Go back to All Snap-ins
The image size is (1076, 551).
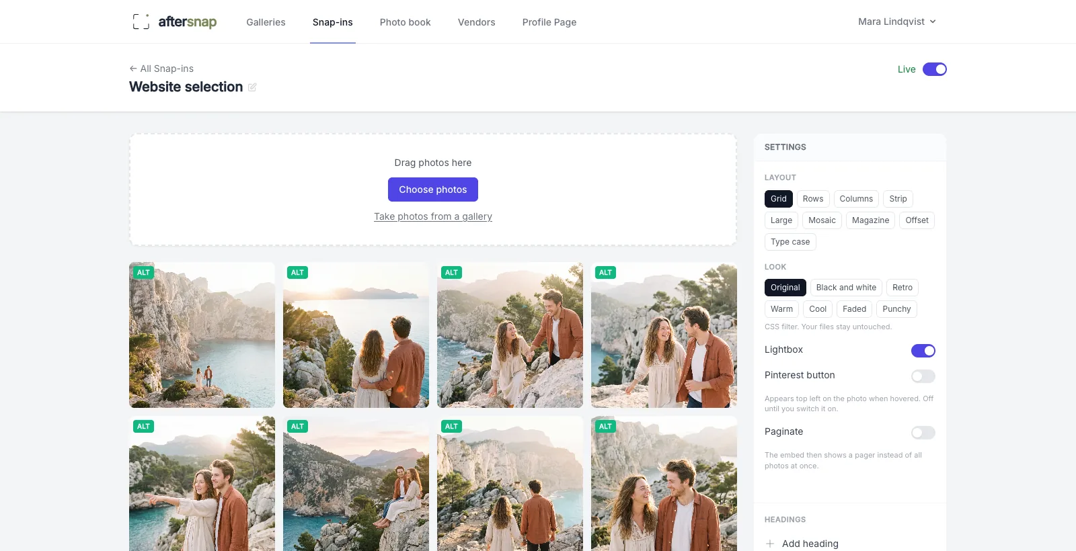[x=161, y=69]
